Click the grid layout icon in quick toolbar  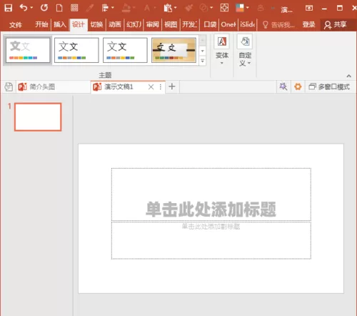(74, 8)
